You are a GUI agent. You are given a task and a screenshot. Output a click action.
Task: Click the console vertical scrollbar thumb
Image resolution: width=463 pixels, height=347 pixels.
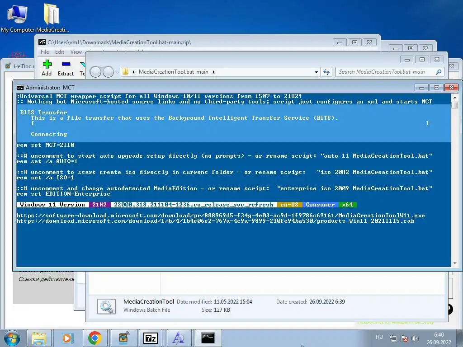[455, 105]
